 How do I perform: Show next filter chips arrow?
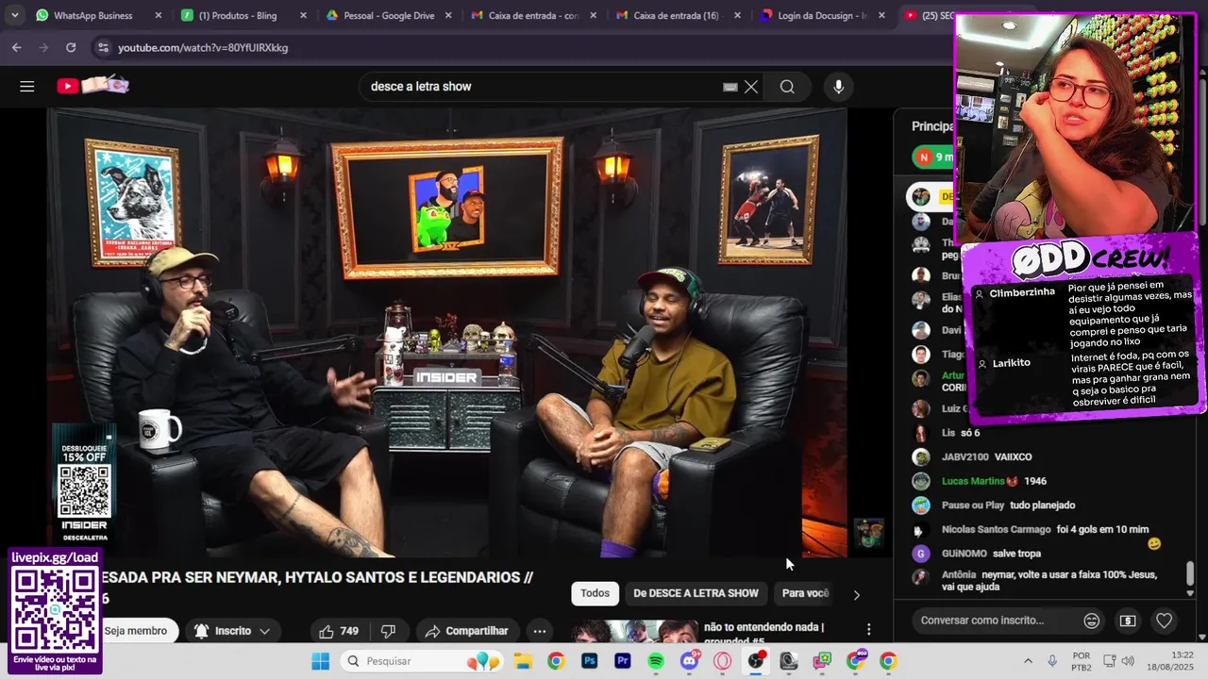tap(856, 595)
